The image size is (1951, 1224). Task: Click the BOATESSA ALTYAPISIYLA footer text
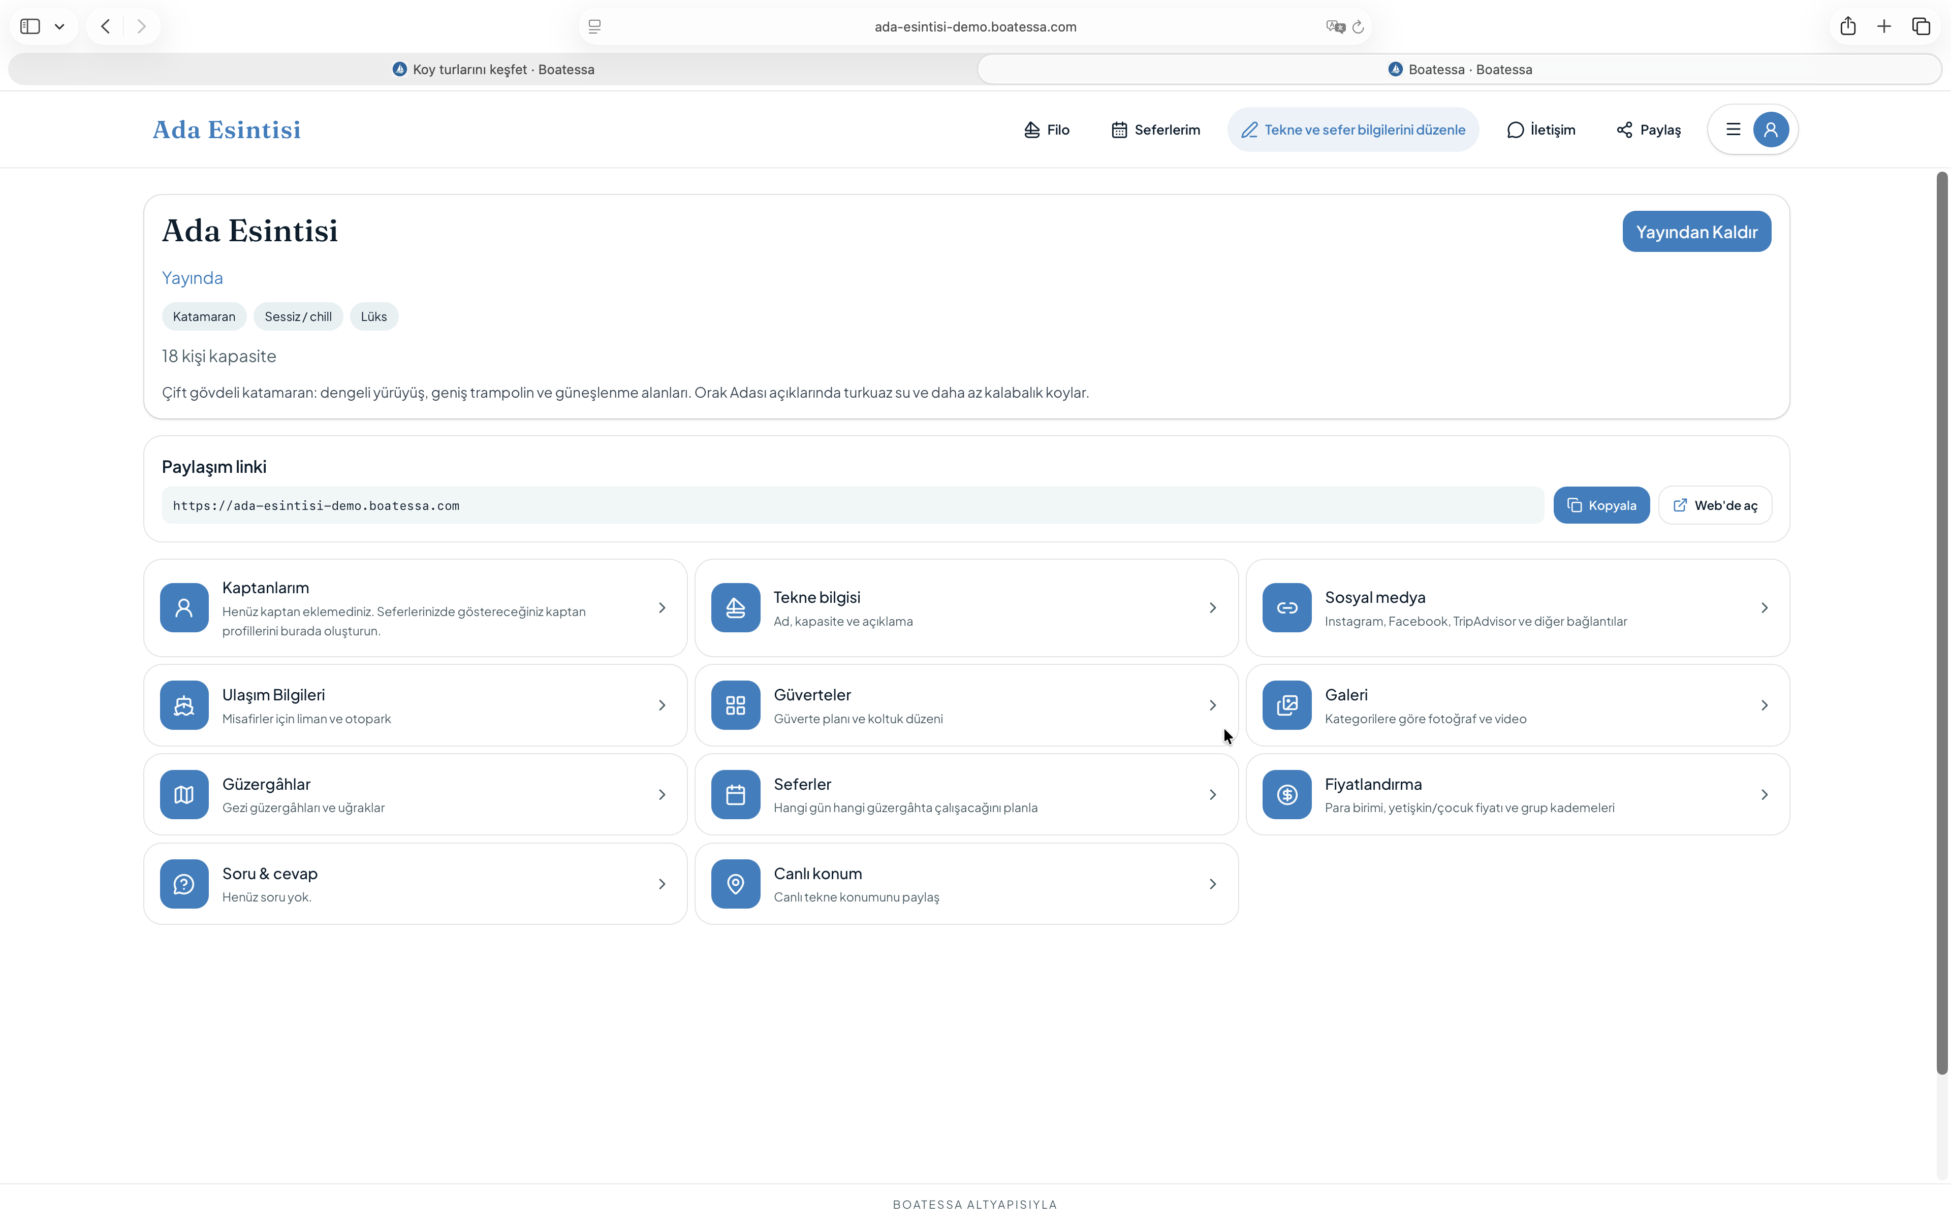click(x=975, y=1205)
